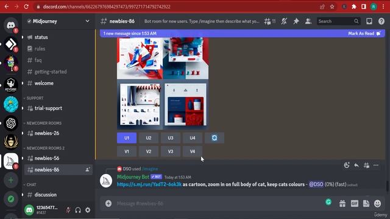Click Reply arrow icon on message
This screenshot has width=390, height=219.
356,165
